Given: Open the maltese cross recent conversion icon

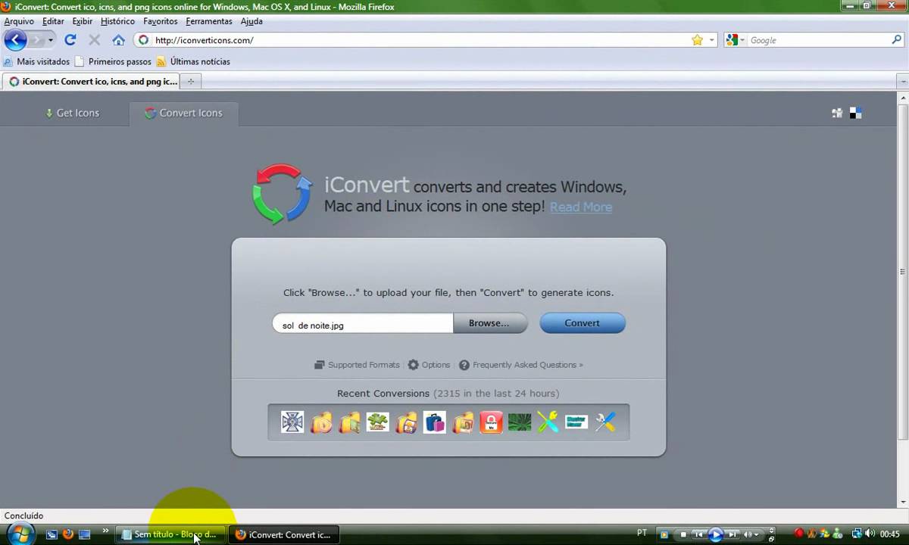Looking at the screenshot, I should 292,422.
